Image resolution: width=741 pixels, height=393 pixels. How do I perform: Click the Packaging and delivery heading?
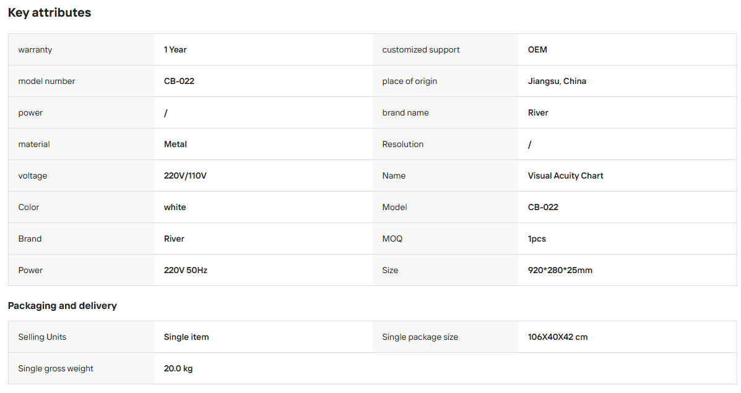point(63,306)
